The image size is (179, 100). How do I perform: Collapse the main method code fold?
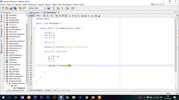click(34, 28)
